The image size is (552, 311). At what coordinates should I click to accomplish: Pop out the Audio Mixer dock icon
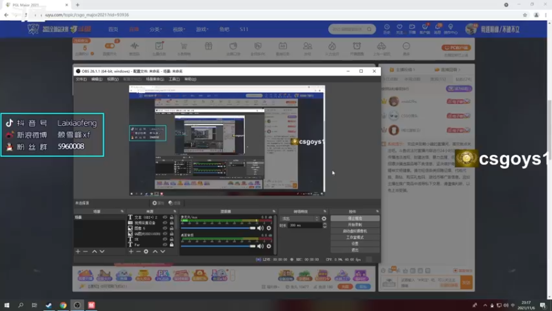point(274,211)
